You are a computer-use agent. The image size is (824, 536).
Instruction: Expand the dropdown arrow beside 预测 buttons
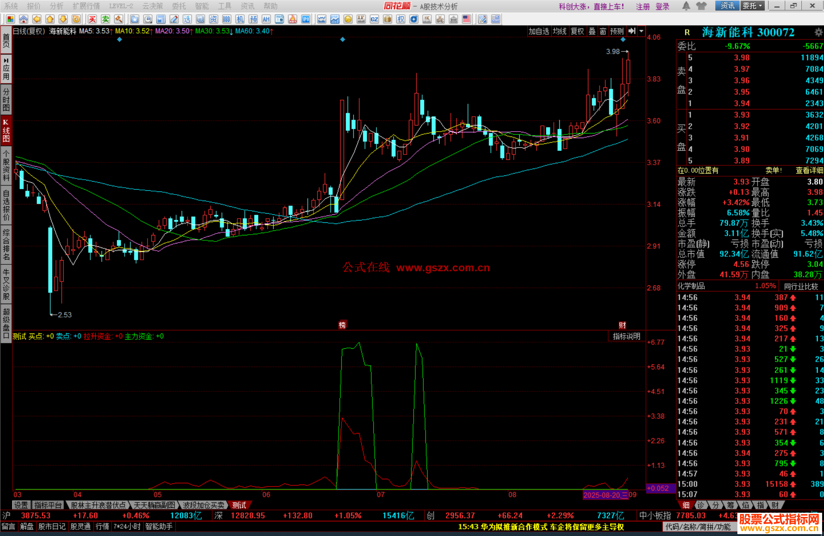click(642, 31)
